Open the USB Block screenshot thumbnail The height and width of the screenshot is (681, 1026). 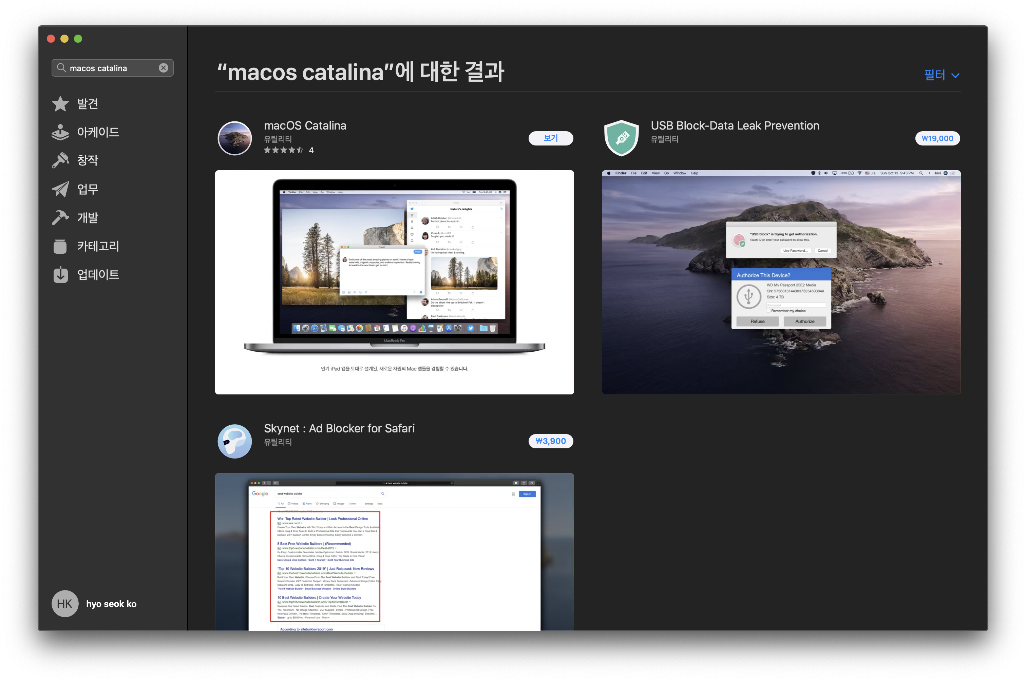coord(781,282)
